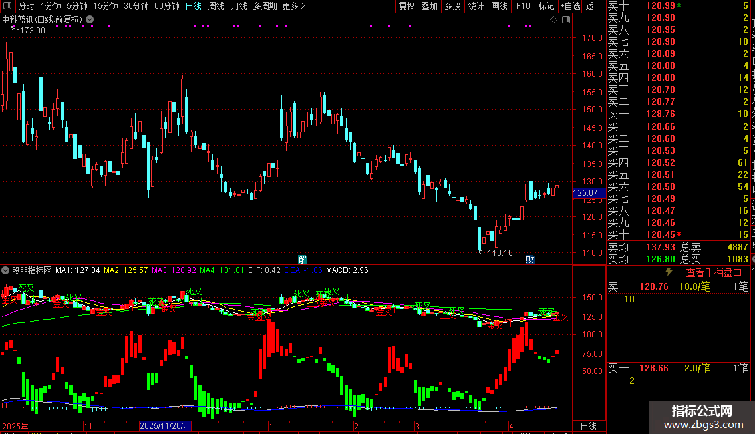Click the 2025/11/20/四 date marker

(165, 426)
